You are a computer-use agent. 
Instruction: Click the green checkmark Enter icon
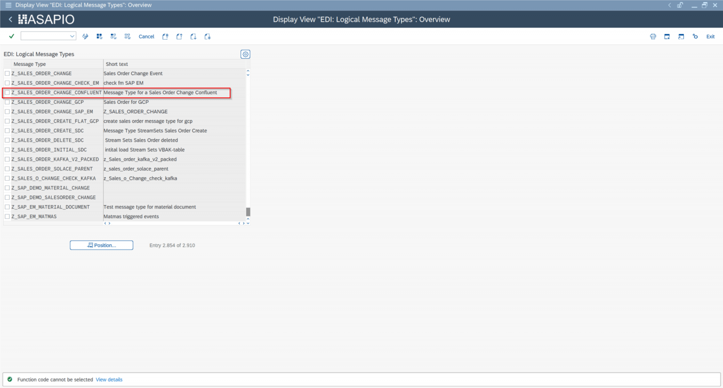(x=12, y=36)
